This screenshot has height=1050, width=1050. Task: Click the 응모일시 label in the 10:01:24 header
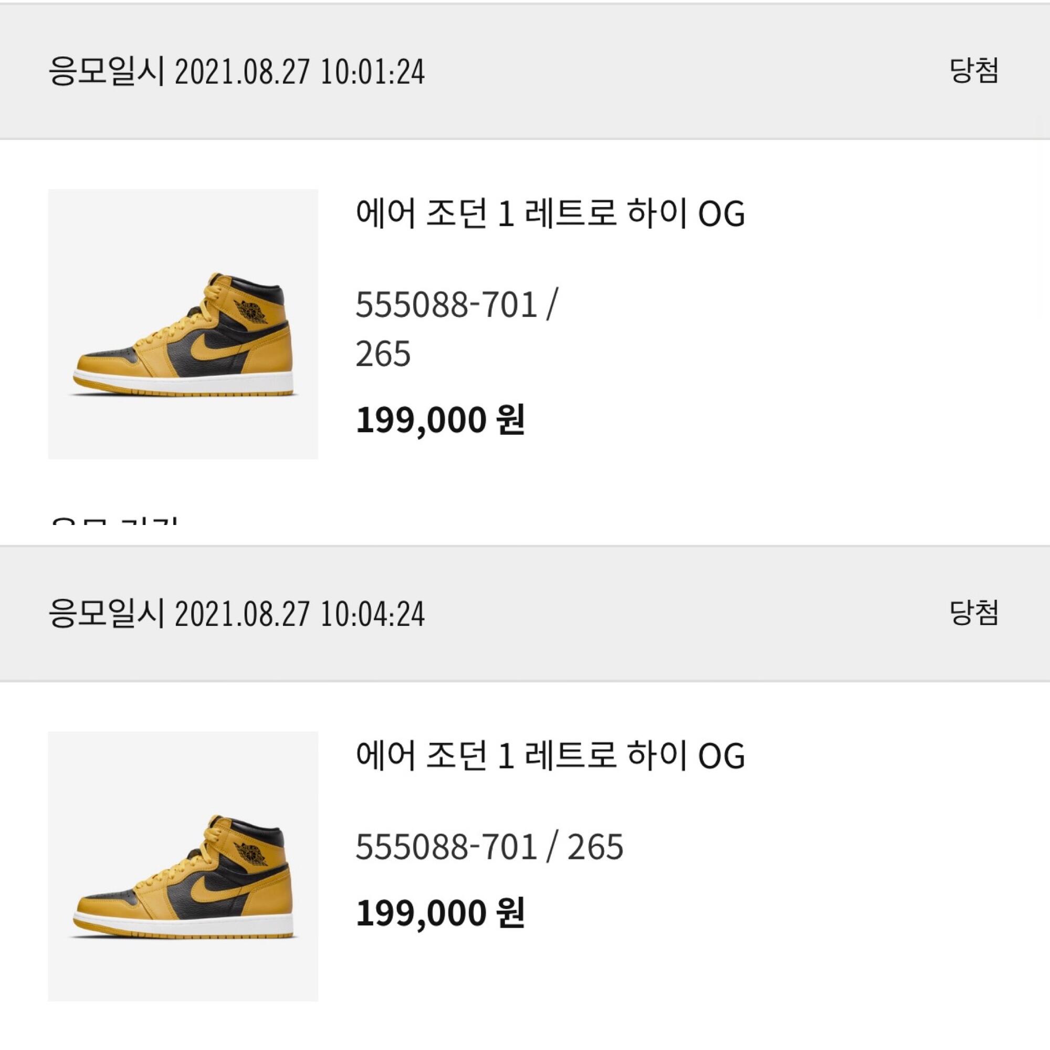[x=107, y=71]
